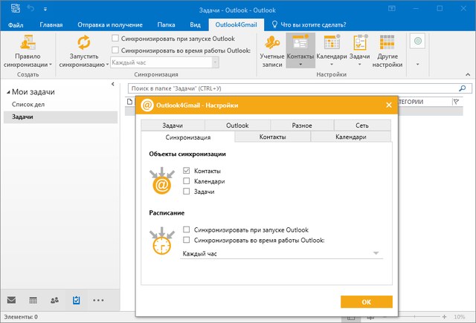Uncheck the Контакты sync checkbox

[187, 172]
